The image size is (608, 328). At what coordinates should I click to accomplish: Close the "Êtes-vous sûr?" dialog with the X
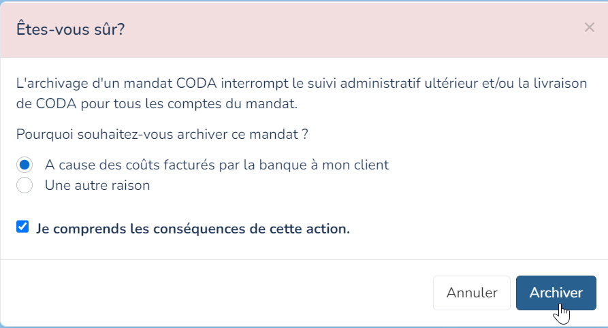click(589, 27)
